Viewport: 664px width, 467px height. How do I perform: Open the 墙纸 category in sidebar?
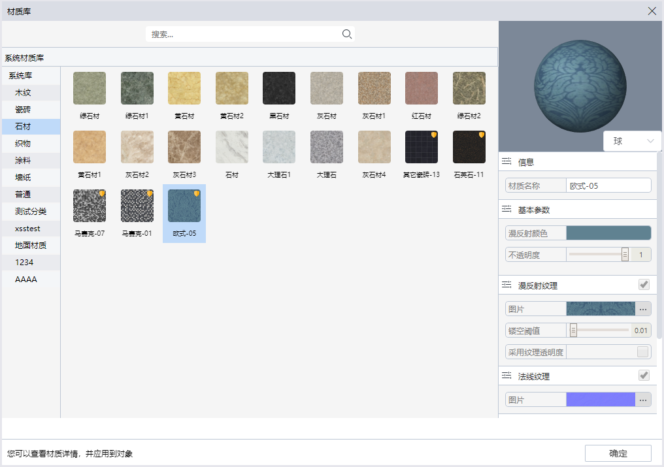pos(23,178)
